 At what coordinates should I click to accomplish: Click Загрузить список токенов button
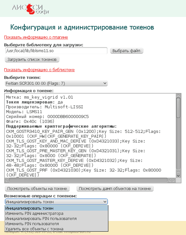pos(32,59)
